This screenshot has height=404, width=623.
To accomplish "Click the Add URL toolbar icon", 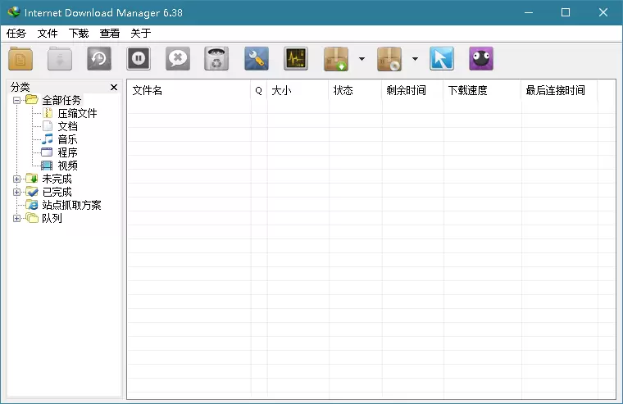I will pos(20,59).
